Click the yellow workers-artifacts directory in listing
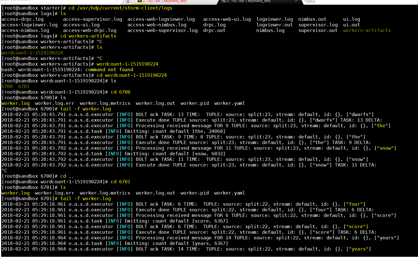 [367, 31]
